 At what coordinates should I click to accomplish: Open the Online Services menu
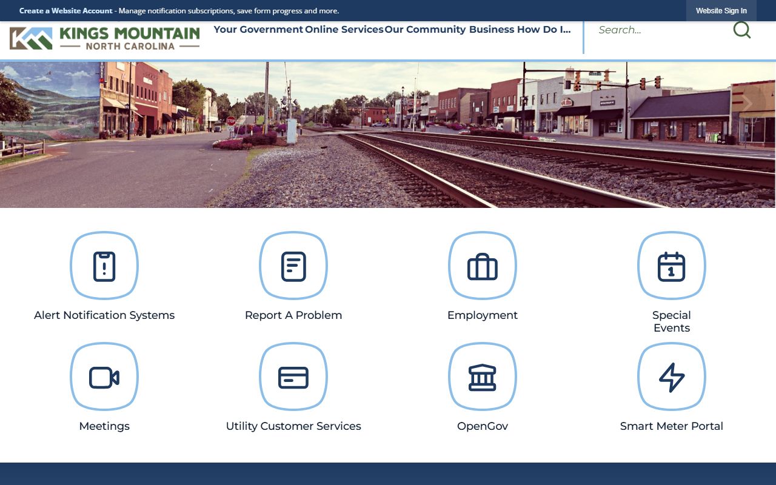point(344,30)
